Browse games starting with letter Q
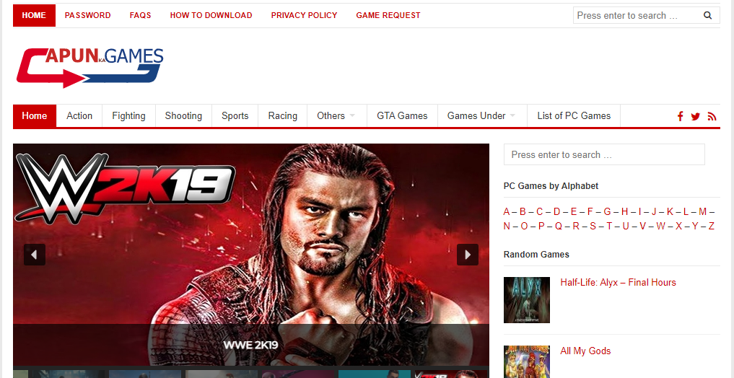The width and height of the screenshot is (734, 378). coord(559,226)
